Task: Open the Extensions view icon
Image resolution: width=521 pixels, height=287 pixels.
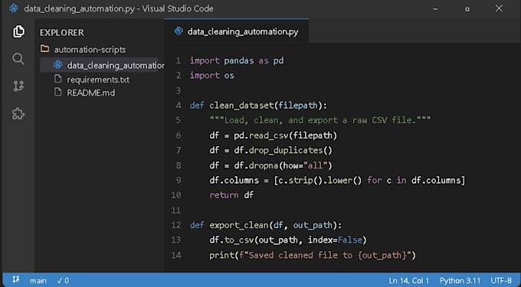Action: (18, 114)
